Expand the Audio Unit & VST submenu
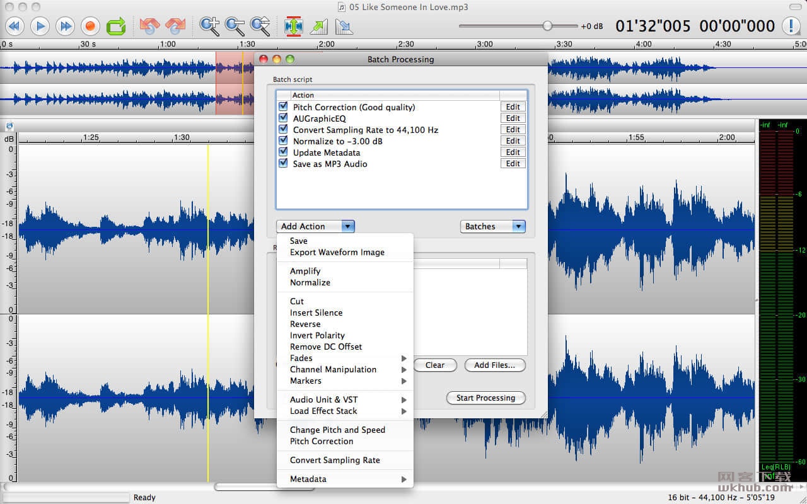Image resolution: width=807 pixels, height=504 pixels. click(x=345, y=399)
